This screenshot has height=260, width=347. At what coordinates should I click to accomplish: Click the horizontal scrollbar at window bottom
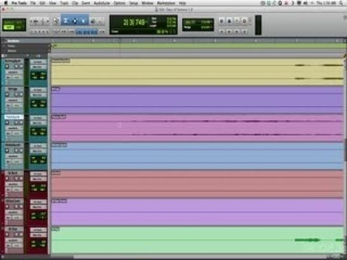pos(188,256)
